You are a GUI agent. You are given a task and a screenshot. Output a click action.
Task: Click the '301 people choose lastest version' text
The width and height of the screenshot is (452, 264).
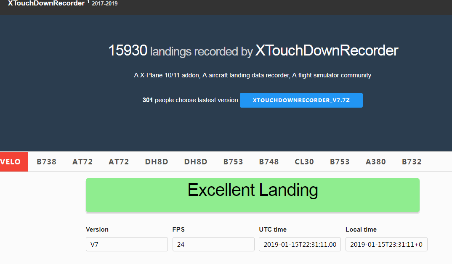tap(190, 100)
